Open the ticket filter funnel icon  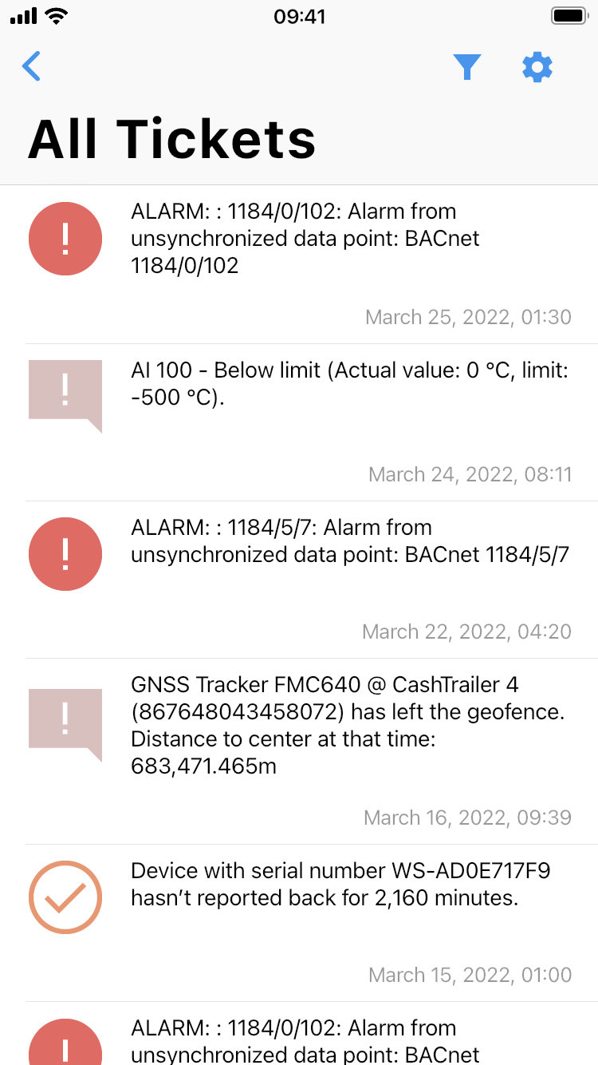pyautogui.click(x=467, y=67)
